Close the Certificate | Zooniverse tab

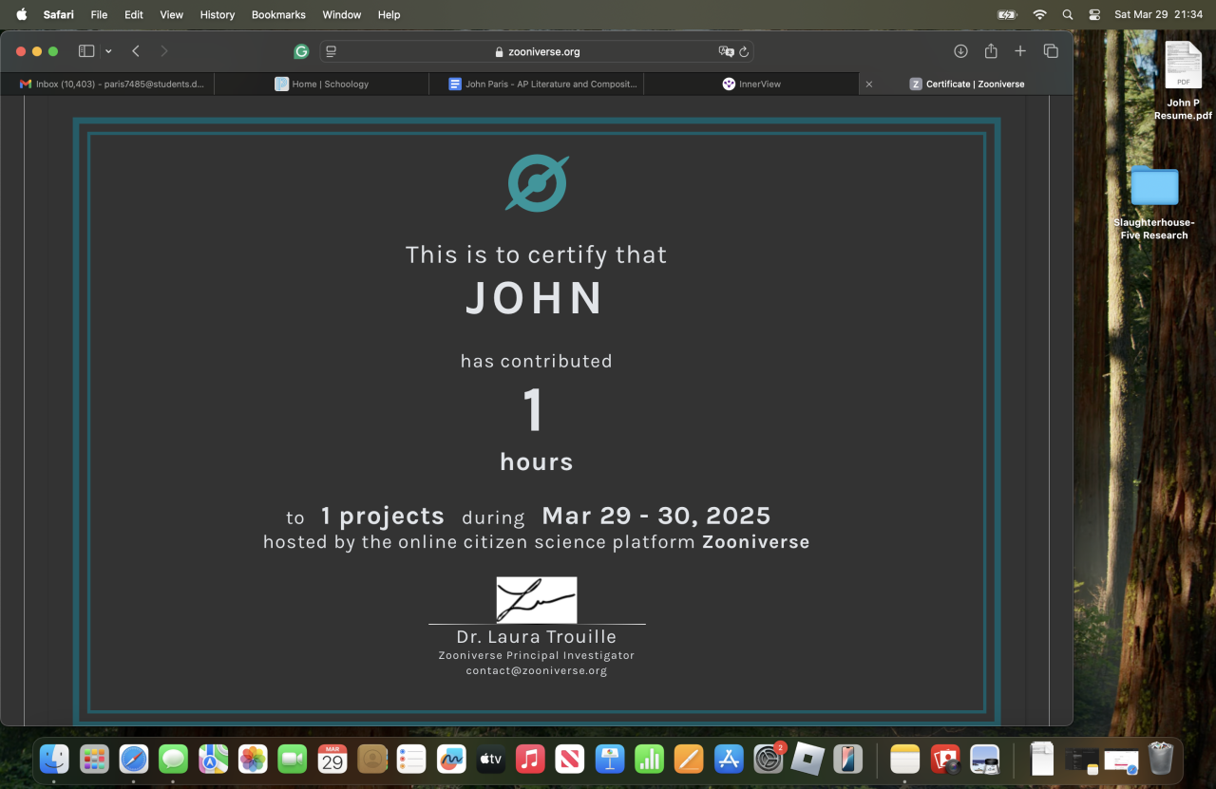click(869, 84)
